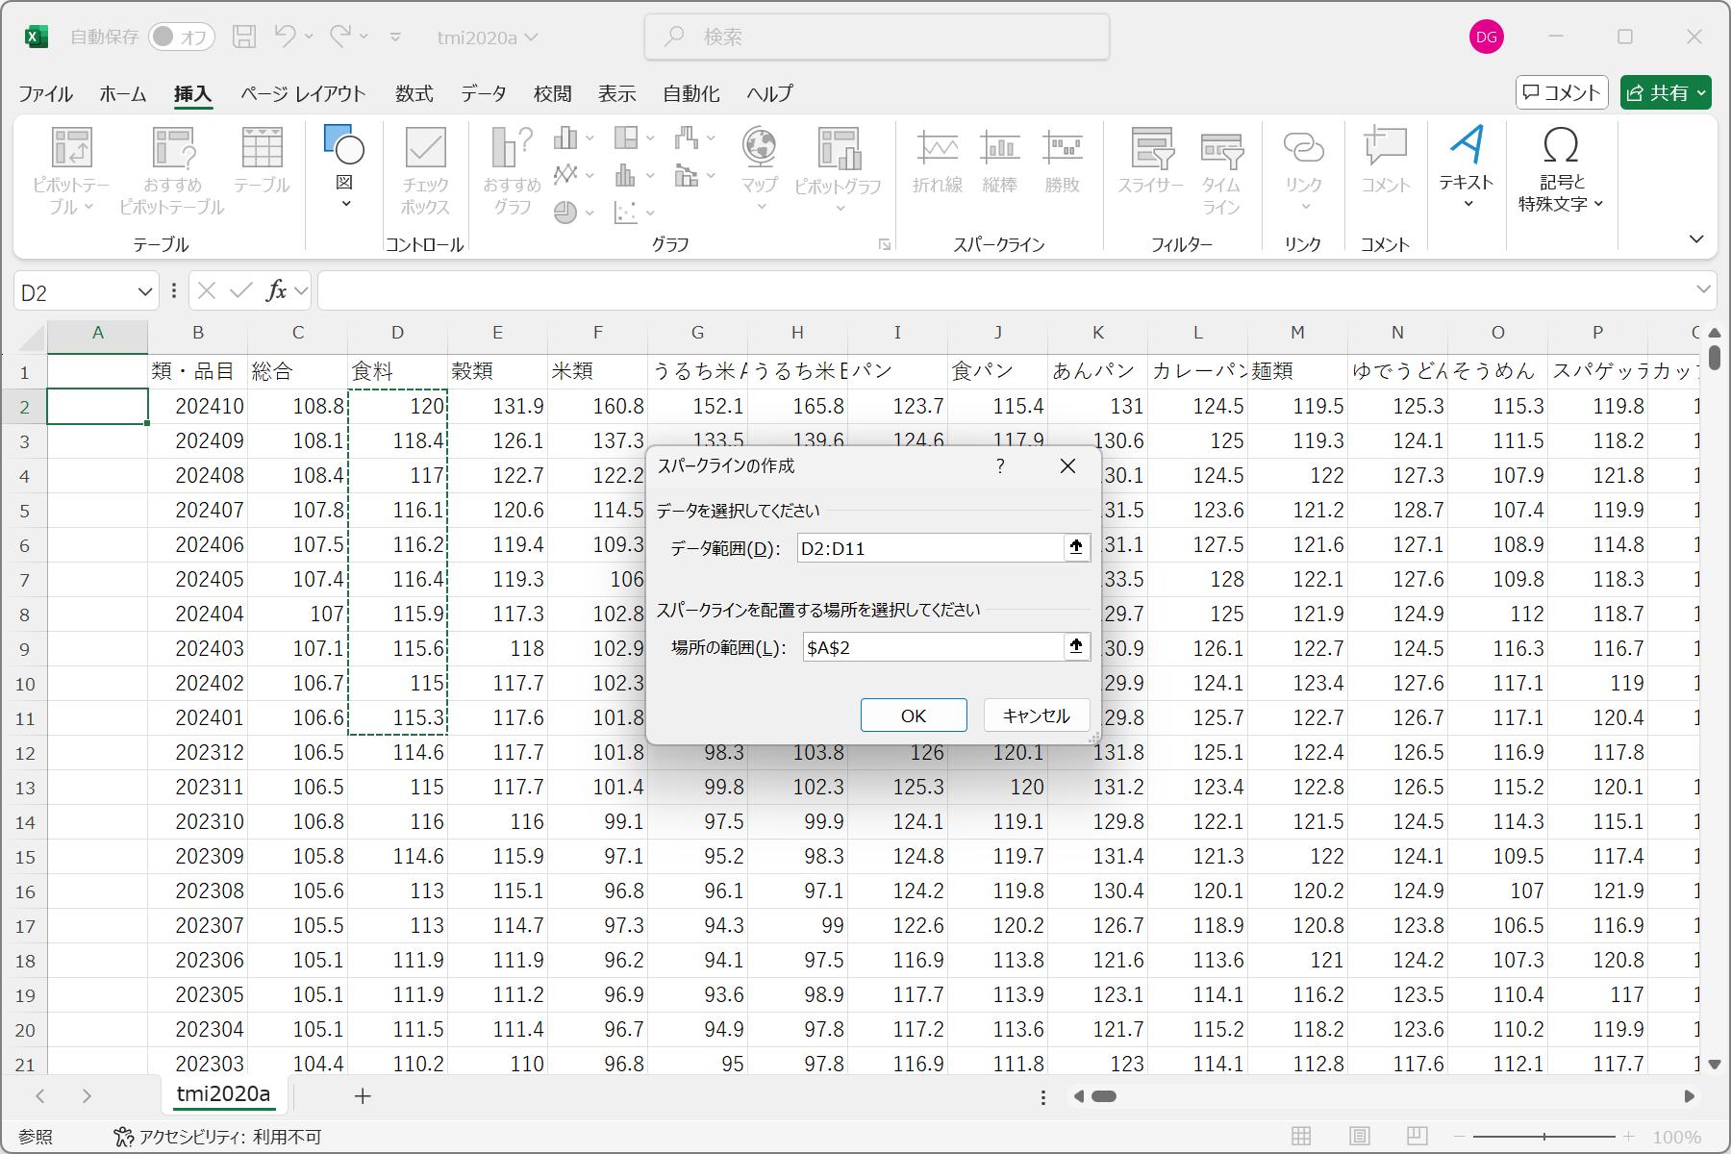Open chart dialog launcher in グラフ group

(x=884, y=244)
